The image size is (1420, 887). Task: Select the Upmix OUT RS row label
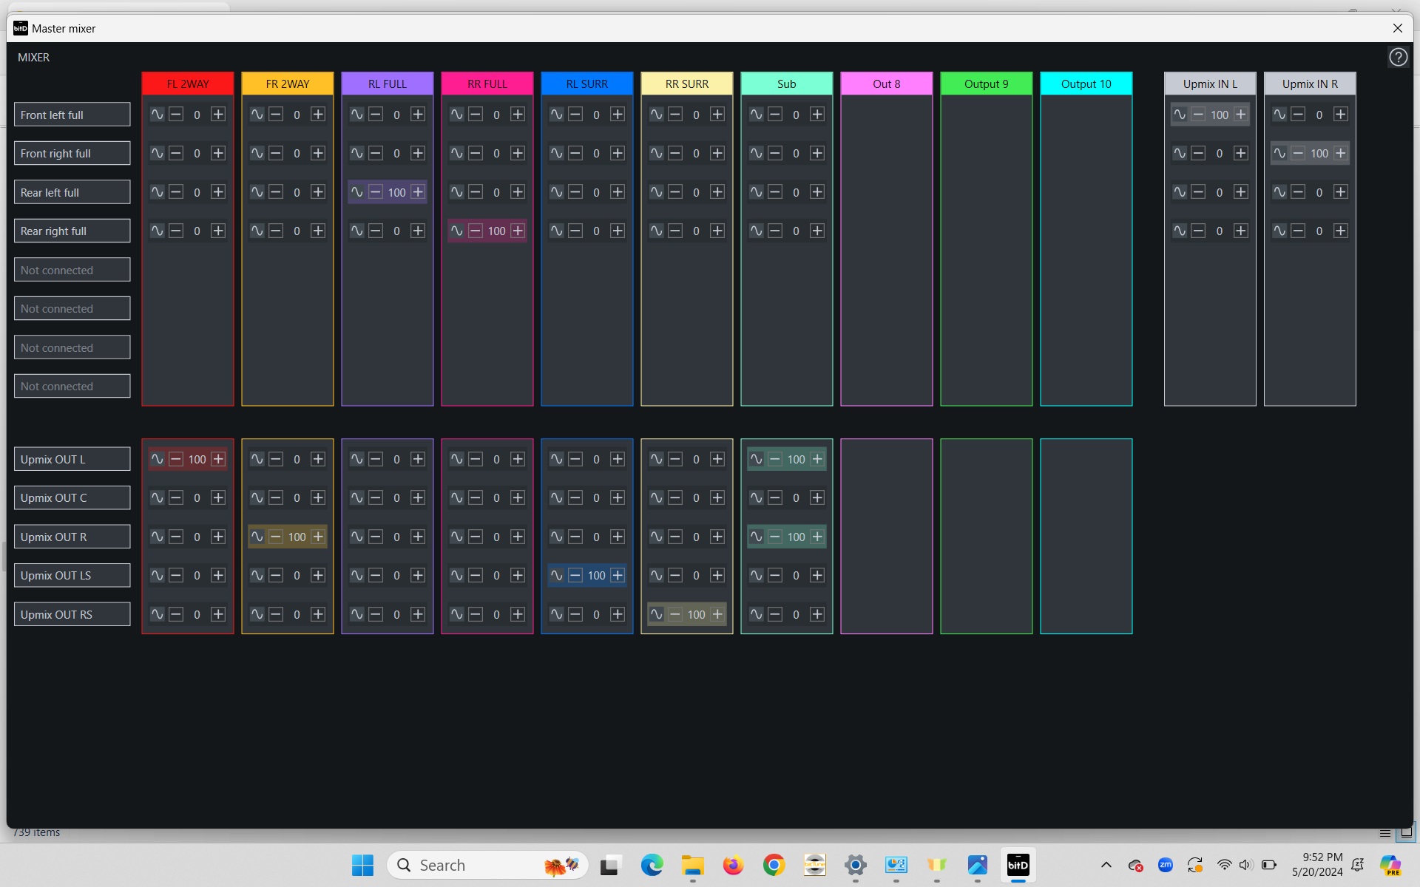(72, 614)
